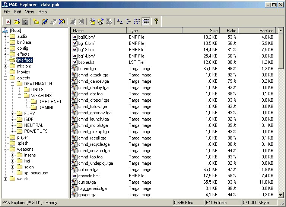Click the Delete folder X toolbar icon
The width and height of the screenshot is (286, 207).
coord(62,22)
